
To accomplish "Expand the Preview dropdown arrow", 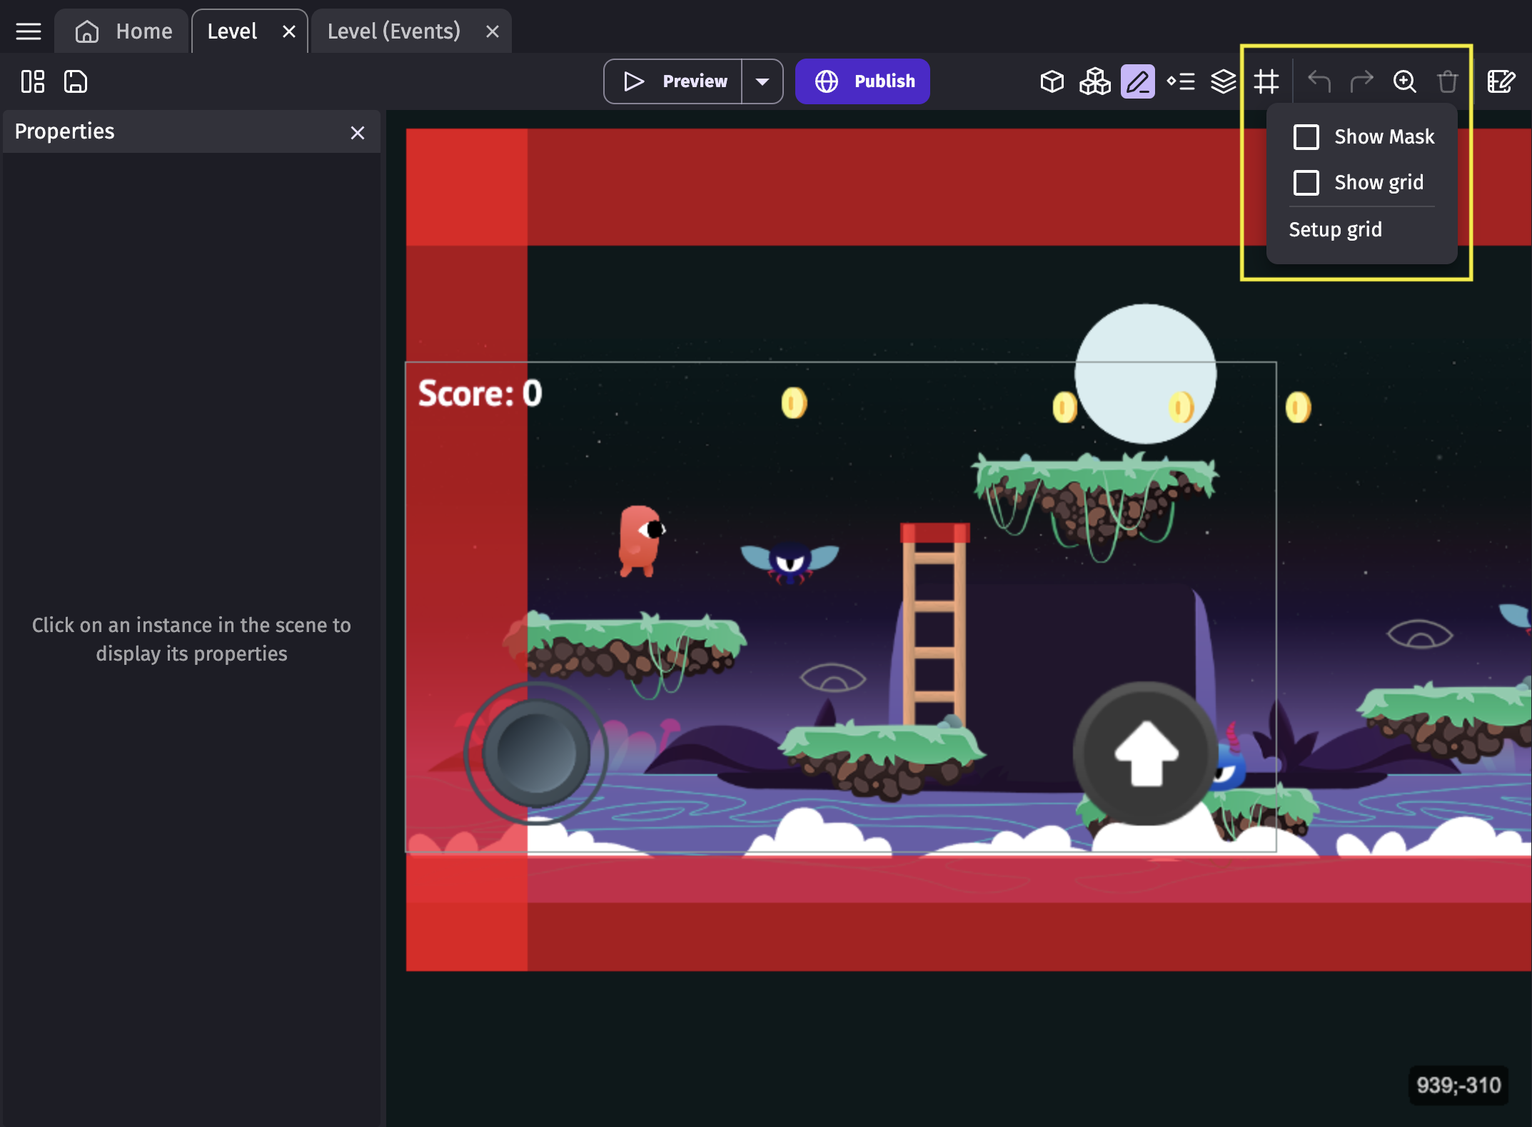I will (762, 81).
